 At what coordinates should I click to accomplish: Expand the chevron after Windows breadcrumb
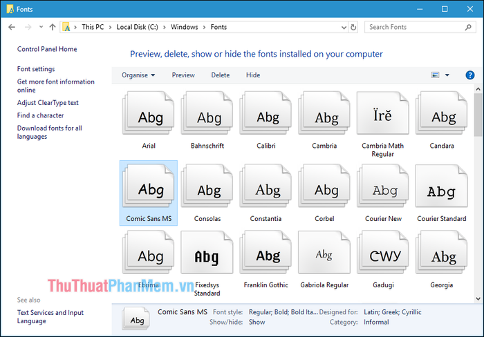pyautogui.click(x=204, y=27)
